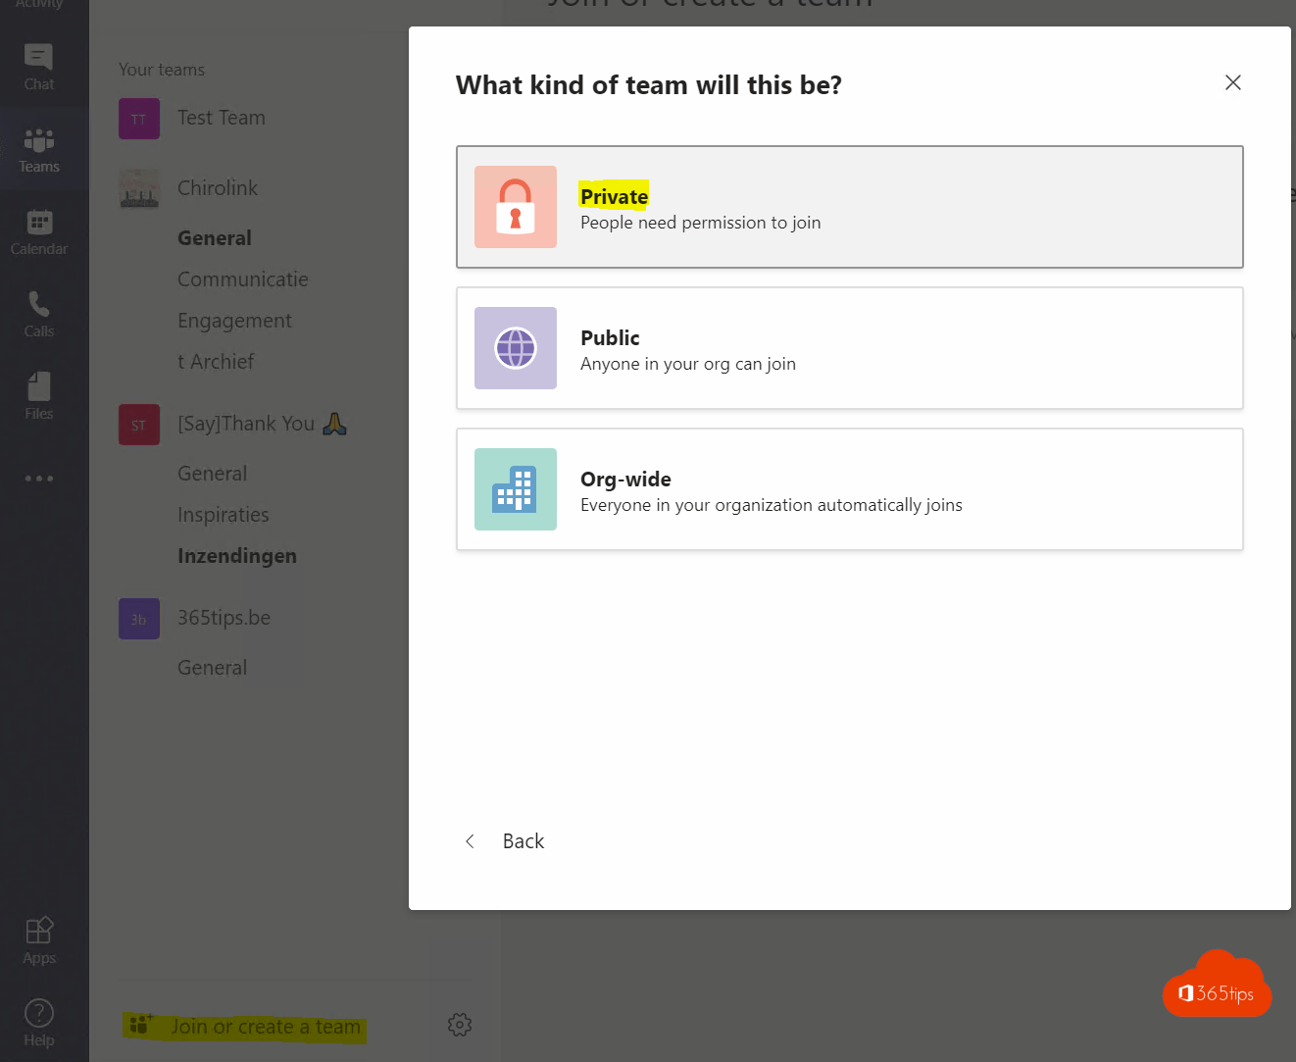Choose the Public team option

point(849,348)
